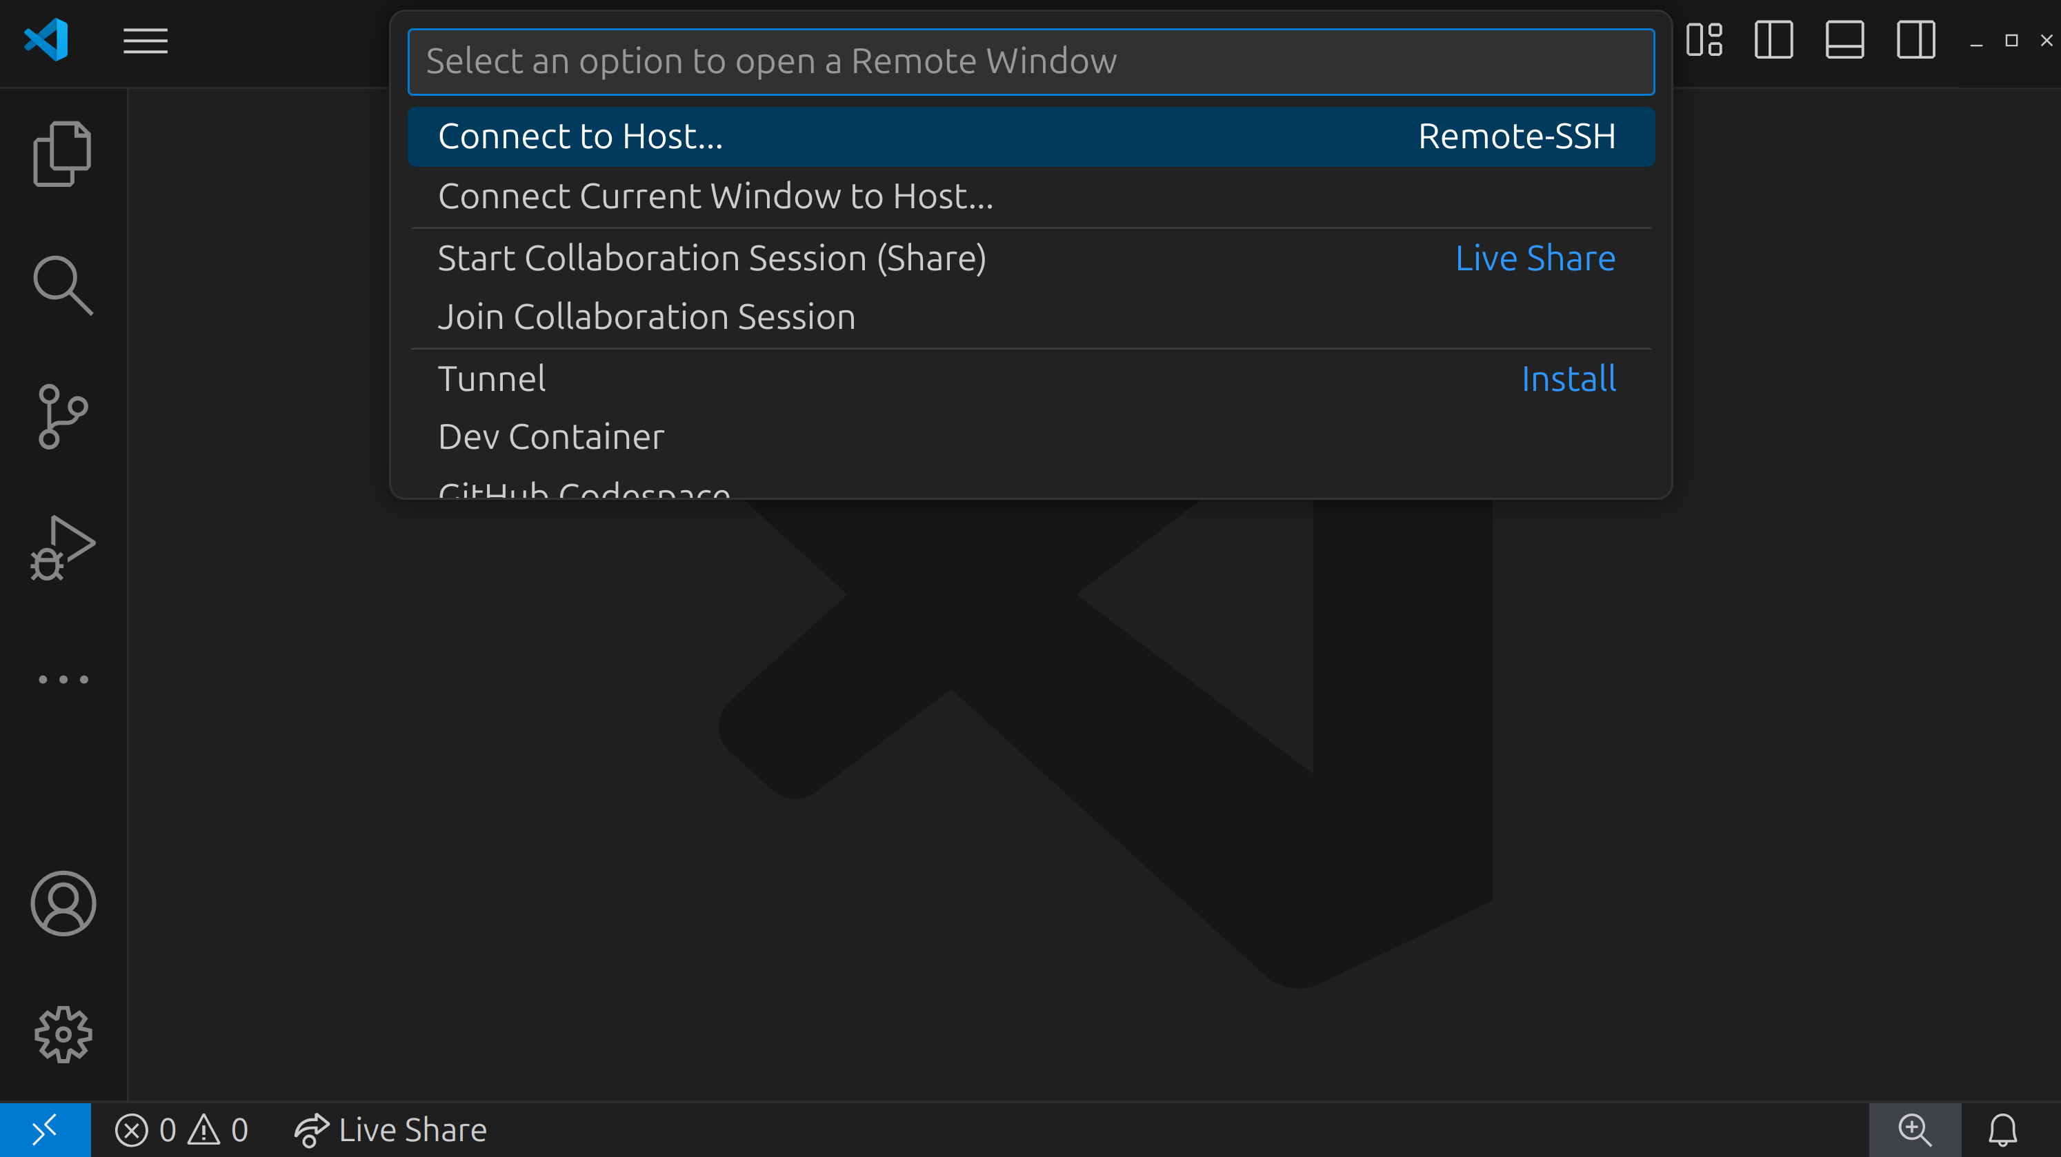Open Run and Debug view
2061x1157 pixels.
pyautogui.click(x=62, y=547)
